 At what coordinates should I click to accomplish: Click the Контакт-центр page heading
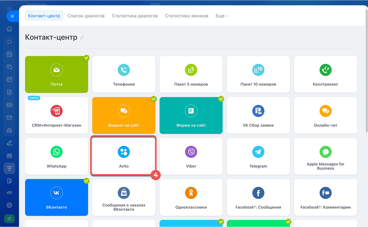coord(51,37)
